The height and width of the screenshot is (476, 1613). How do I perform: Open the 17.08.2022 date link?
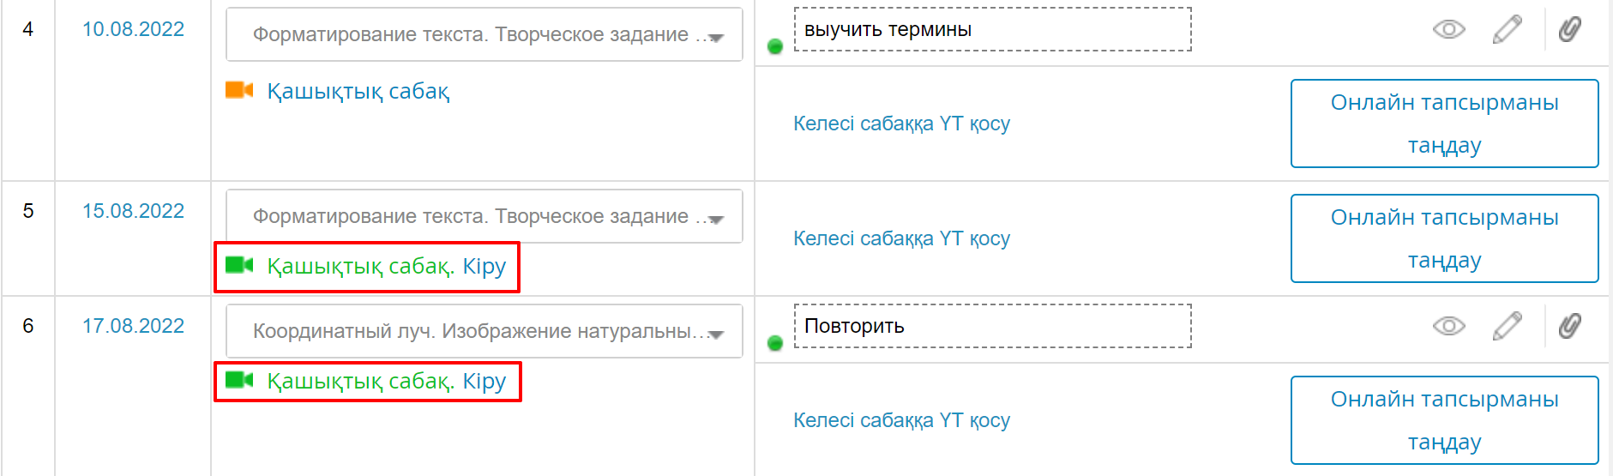pyautogui.click(x=133, y=326)
